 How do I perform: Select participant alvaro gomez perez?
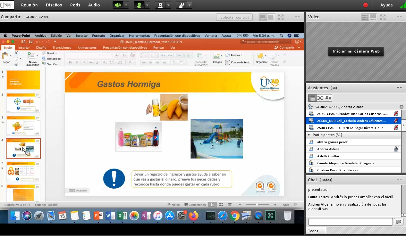pos(353,142)
